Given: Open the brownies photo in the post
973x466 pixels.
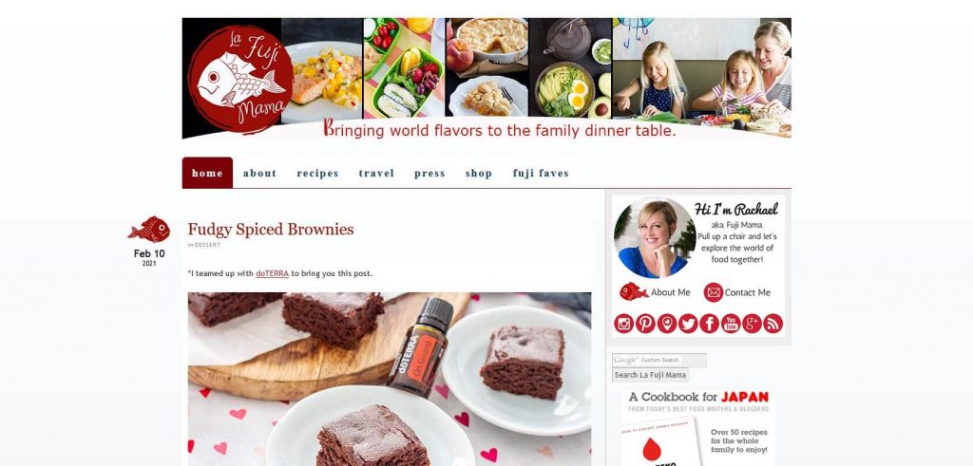Looking at the screenshot, I should click(390, 380).
